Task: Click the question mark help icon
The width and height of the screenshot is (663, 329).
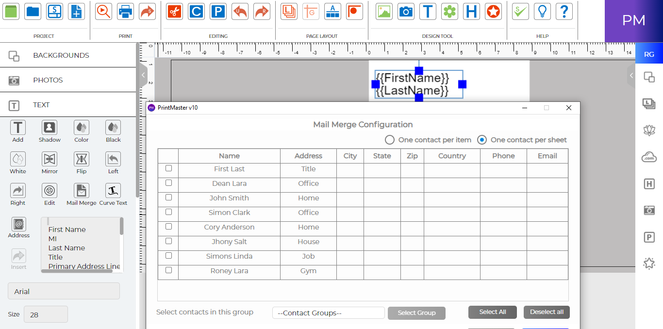Action: click(564, 11)
